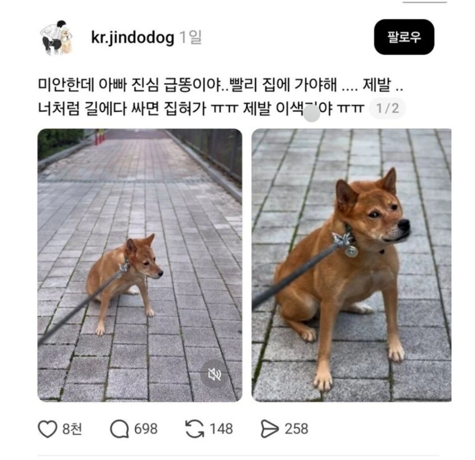Open the 1/2 thread indicator
The height and width of the screenshot is (460, 475).
click(387, 108)
